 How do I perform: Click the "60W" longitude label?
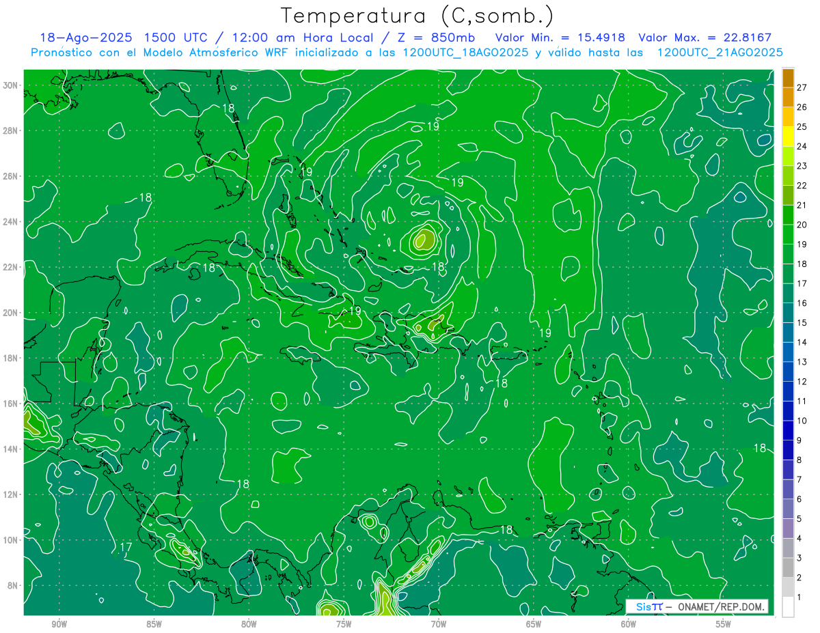tap(629, 624)
